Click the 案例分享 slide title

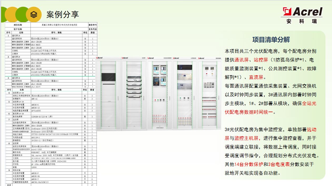tap(63, 14)
